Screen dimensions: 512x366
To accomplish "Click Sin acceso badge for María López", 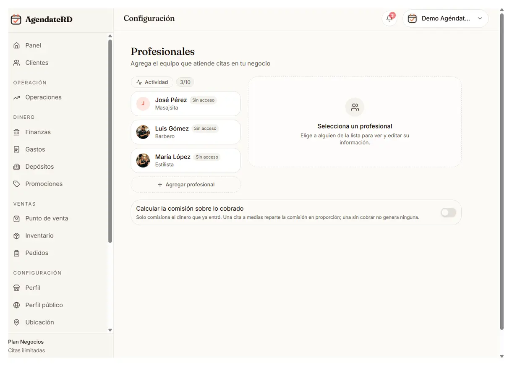I will 207,157.
